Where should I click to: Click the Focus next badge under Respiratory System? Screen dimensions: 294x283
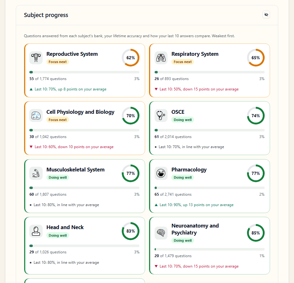(x=183, y=62)
